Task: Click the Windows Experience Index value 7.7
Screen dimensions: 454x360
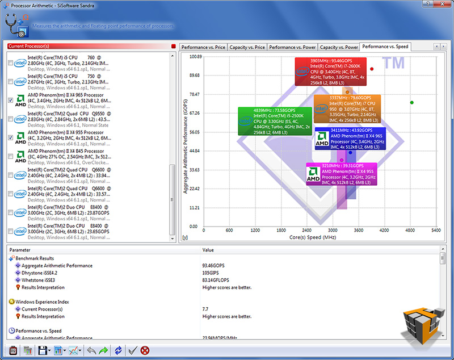Action: click(x=205, y=309)
